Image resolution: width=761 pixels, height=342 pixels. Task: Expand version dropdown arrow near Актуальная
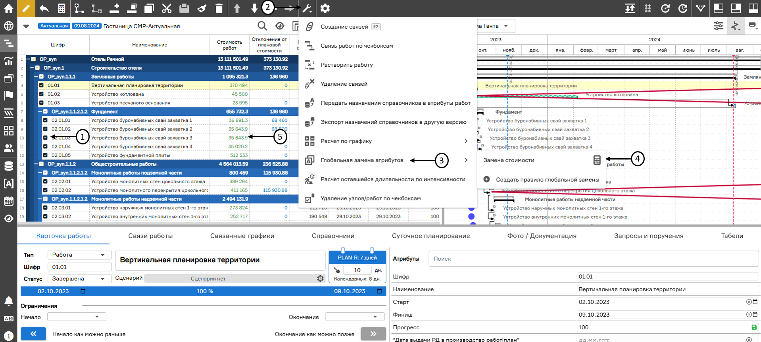coord(26,26)
